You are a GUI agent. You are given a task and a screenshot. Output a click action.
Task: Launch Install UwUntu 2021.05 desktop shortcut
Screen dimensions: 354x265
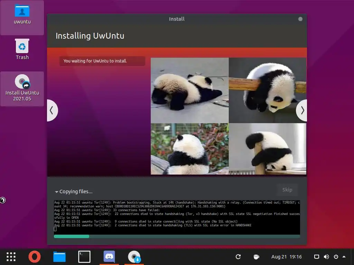pos(22,88)
